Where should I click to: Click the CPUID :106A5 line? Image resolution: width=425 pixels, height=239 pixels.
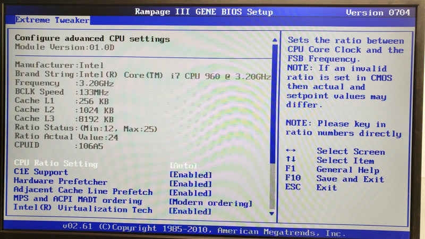pos(59,145)
